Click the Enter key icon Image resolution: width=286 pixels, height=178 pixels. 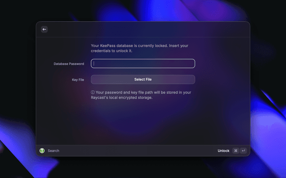[243, 151]
